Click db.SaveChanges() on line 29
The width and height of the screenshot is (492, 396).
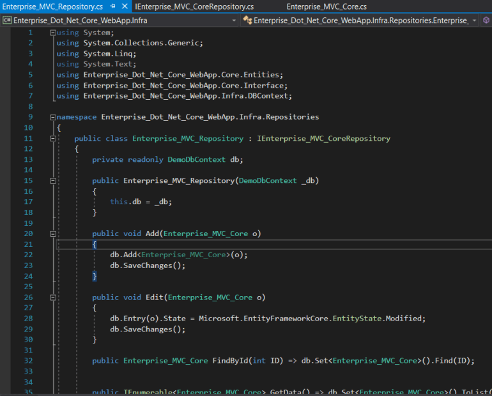click(x=148, y=329)
